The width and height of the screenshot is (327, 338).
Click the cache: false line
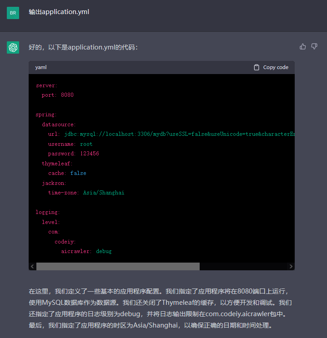[67, 173]
